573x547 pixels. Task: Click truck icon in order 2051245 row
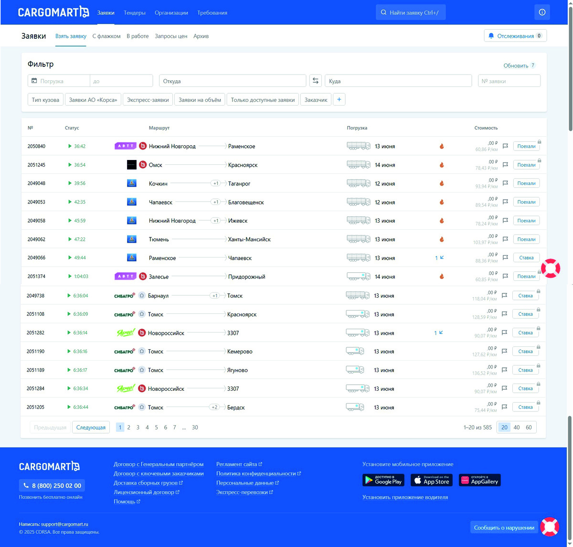(359, 165)
